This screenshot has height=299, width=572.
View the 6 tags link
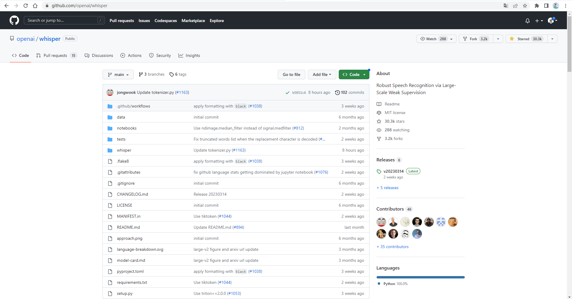[178, 74]
